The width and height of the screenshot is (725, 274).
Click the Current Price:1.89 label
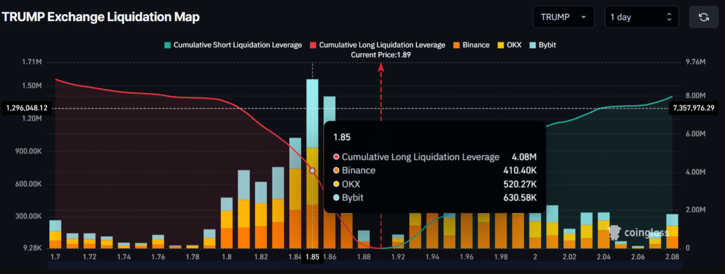[381, 55]
